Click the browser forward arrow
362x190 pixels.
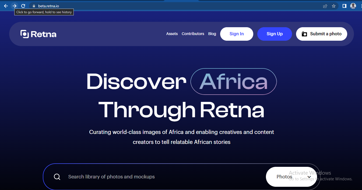tap(15, 6)
